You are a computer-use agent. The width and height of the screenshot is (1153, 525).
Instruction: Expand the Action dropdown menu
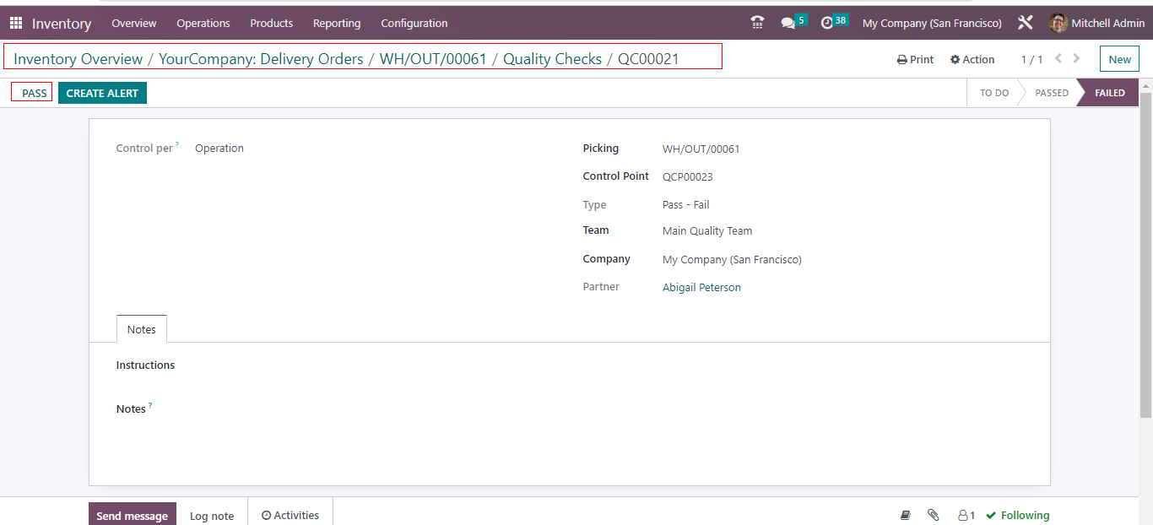coord(972,60)
